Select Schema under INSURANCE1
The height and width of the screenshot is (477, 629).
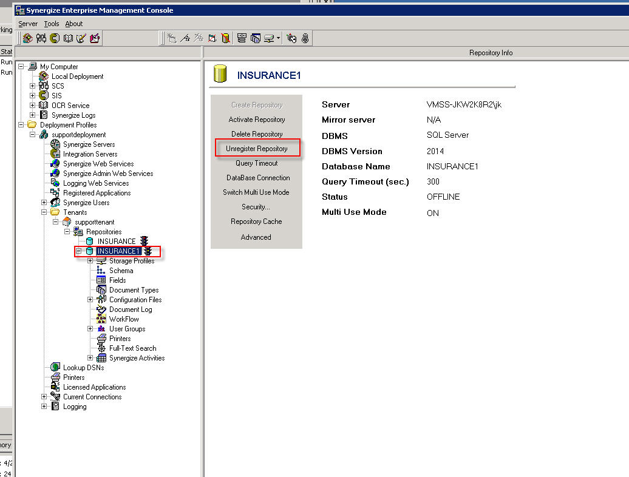tap(121, 271)
